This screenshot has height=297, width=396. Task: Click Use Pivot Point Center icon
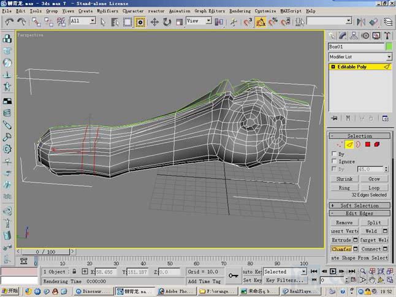(219, 22)
